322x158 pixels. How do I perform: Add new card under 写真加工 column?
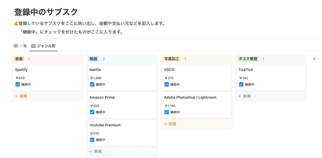pos(170,124)
